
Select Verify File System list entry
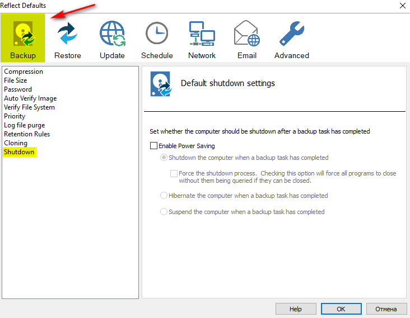tap(29, 107)
